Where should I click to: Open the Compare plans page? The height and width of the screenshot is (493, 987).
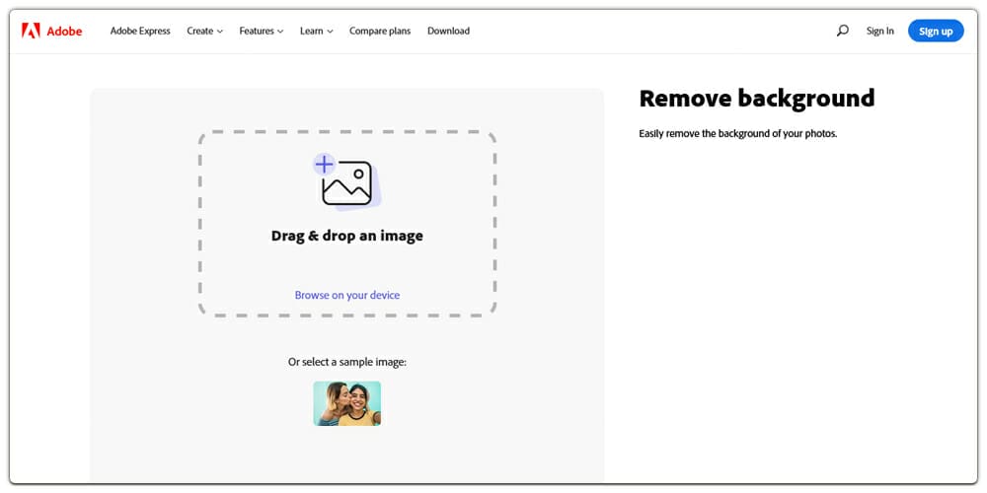tap(380, 31)
